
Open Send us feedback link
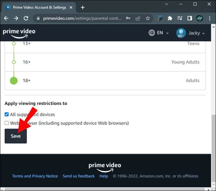[x=79, y=176]
